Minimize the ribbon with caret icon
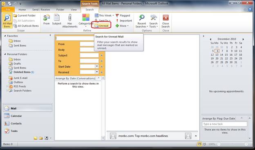This screenshot has width=255, height=150. pyautogui.click(x=245, y=9)
